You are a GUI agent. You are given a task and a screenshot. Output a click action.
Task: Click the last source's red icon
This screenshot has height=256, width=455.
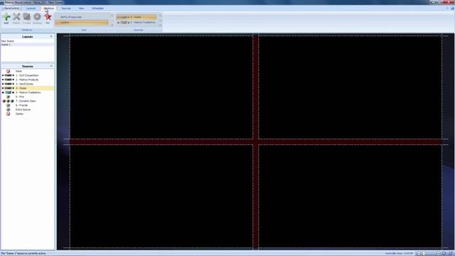point(8,114)
